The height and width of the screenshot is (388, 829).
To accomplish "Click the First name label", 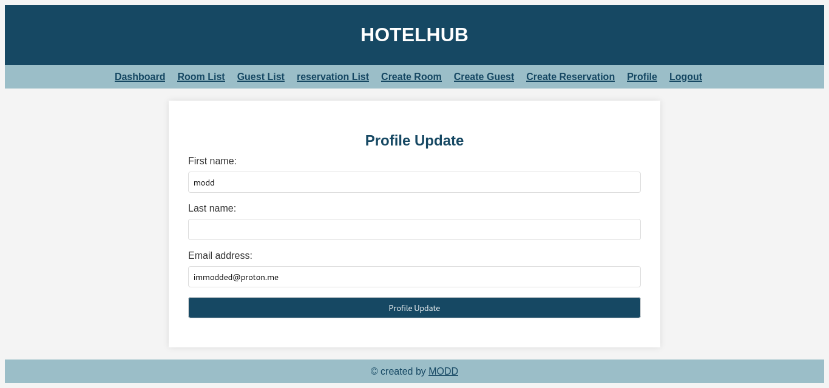I will [x=212, y=161].
